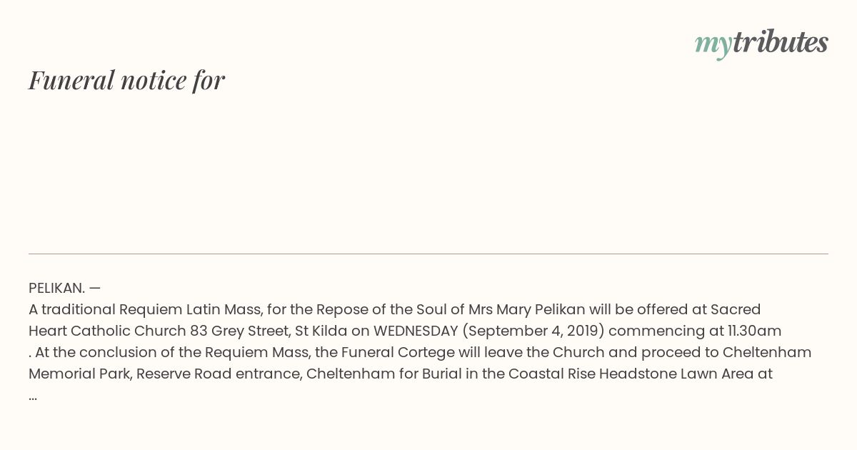Click the "PELIKAN. —" surname line
The width and height of the screenshot is (857, 450).
[64, 288]
